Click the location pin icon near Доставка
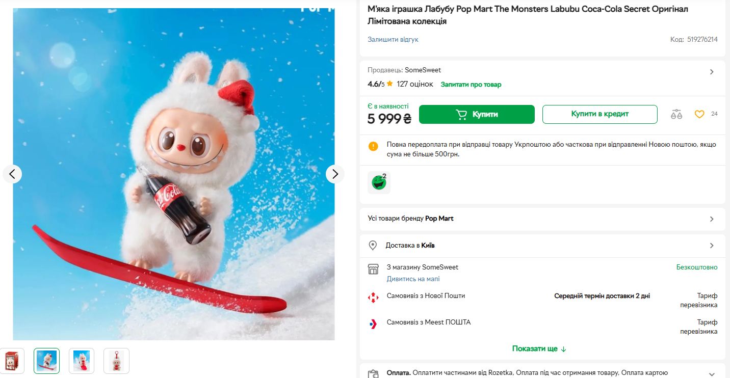Viewport: 730px width, 378px height. [x=373, y=246]
